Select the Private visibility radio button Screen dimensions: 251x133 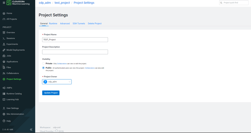(43, 63)
